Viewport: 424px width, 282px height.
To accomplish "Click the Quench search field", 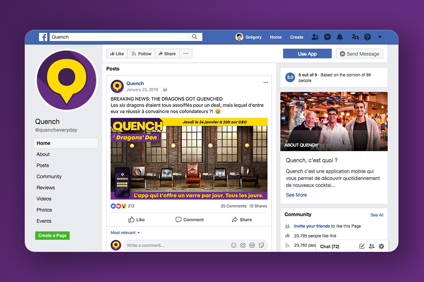I will coord(118,37).
